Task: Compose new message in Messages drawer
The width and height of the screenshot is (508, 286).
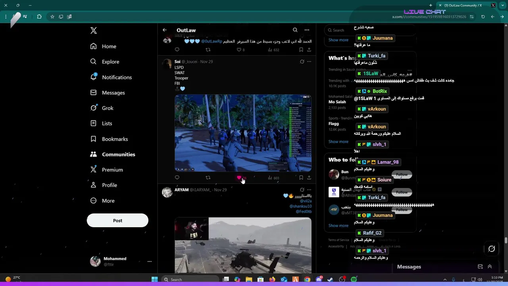Action: click(480, 267)
